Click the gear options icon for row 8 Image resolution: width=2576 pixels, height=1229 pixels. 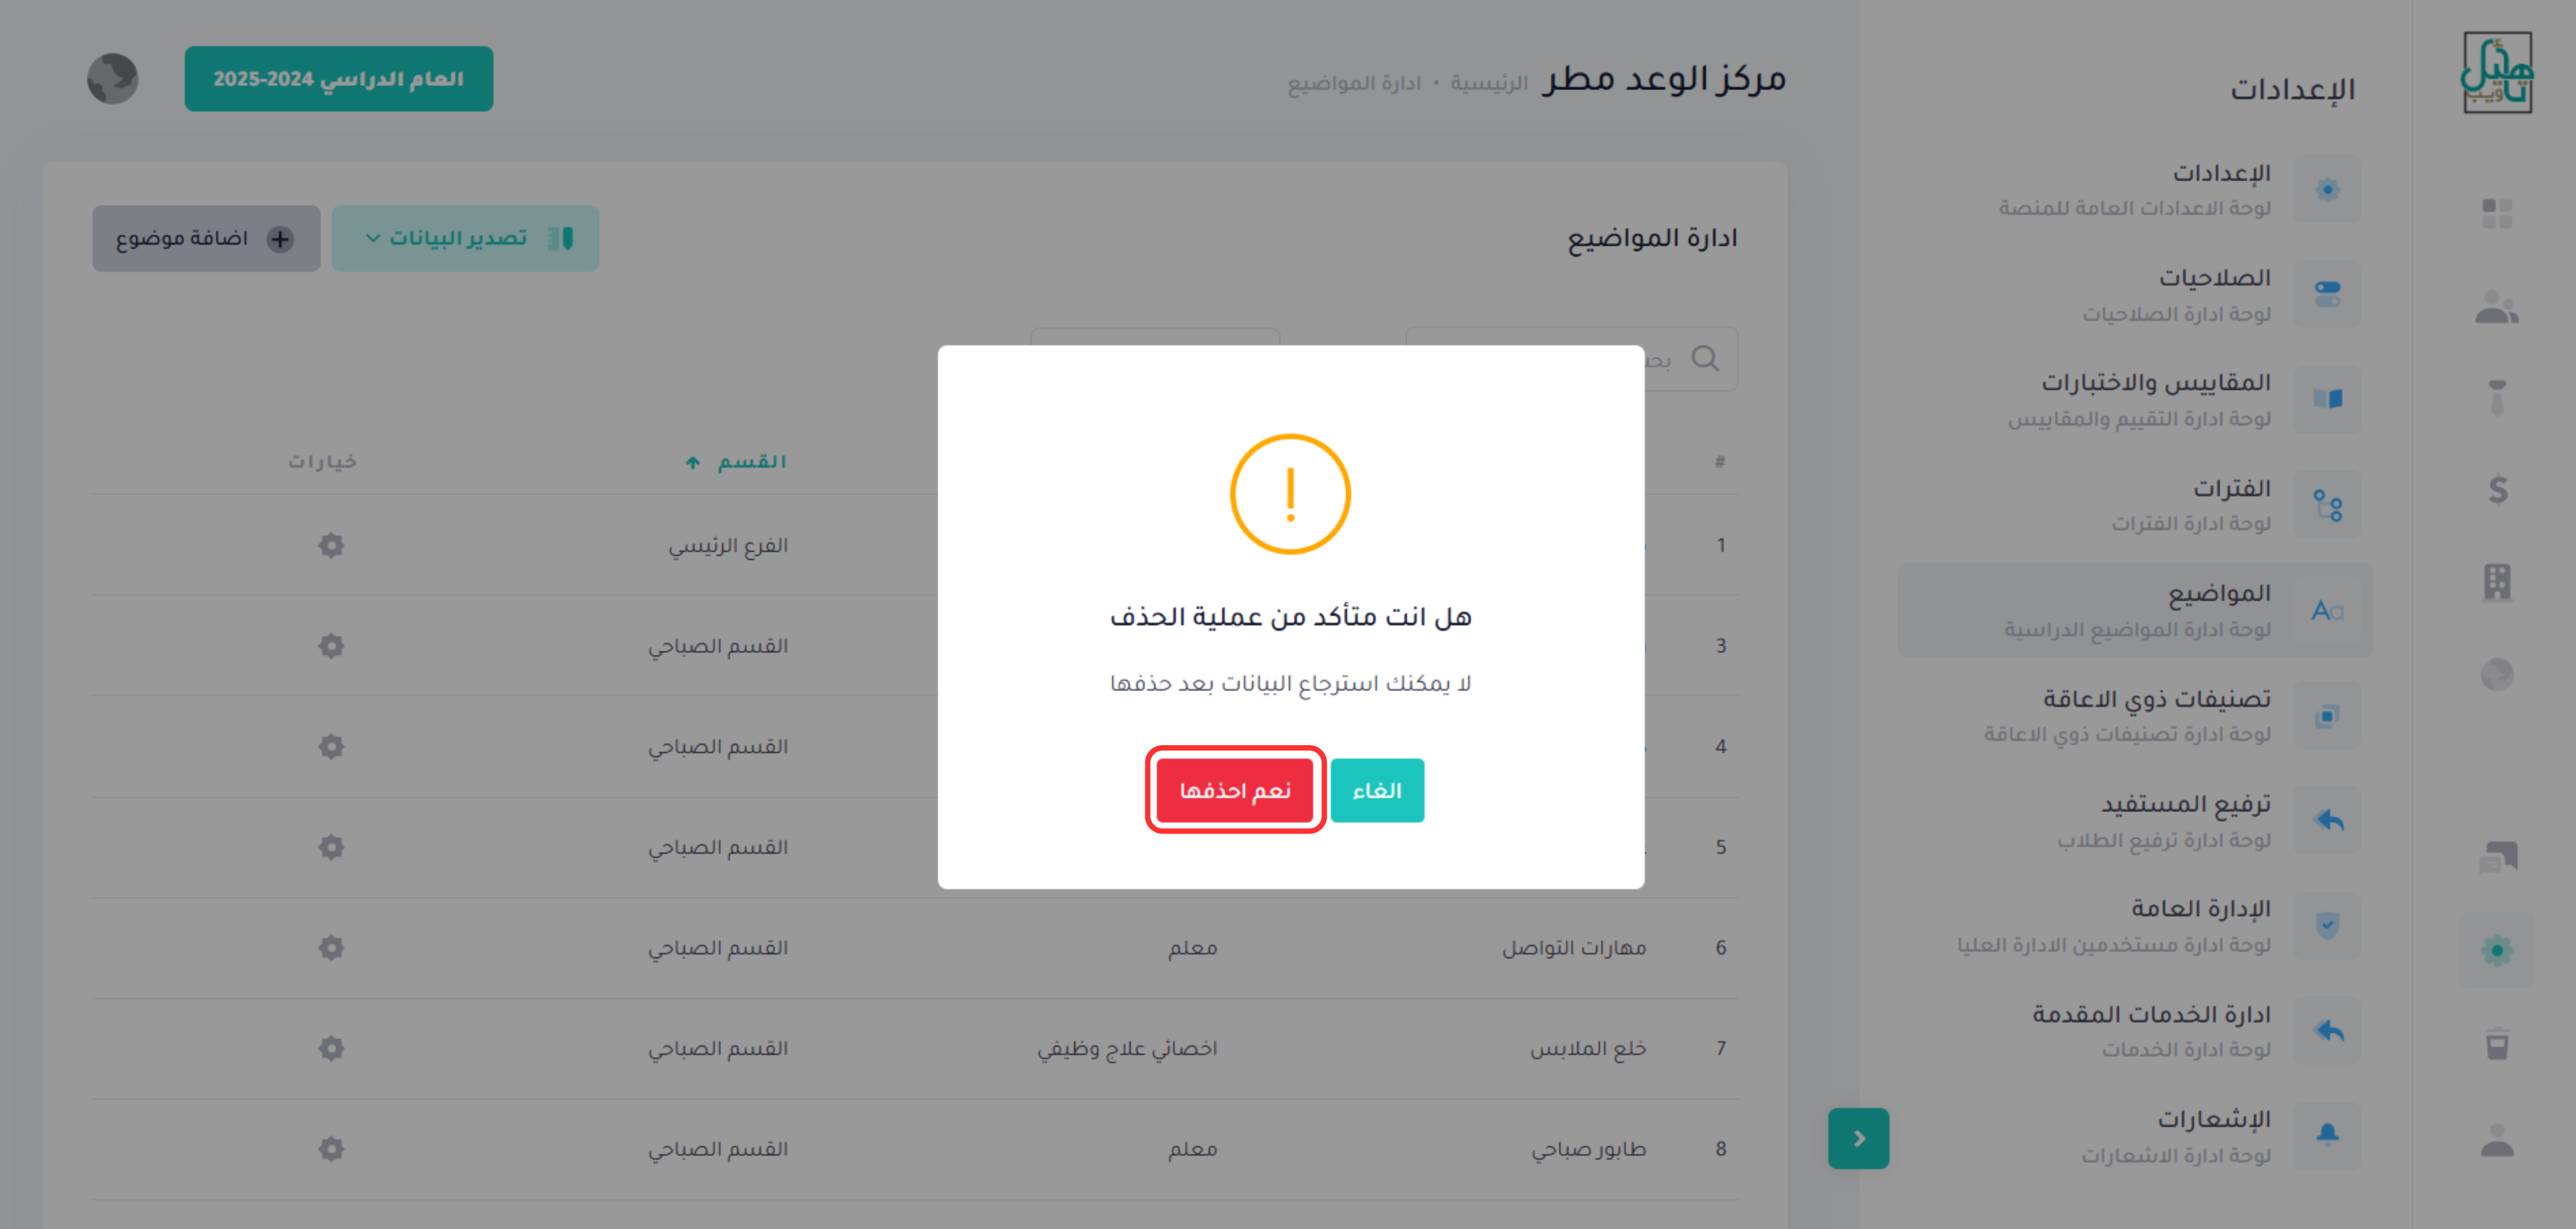point(331,1149)
